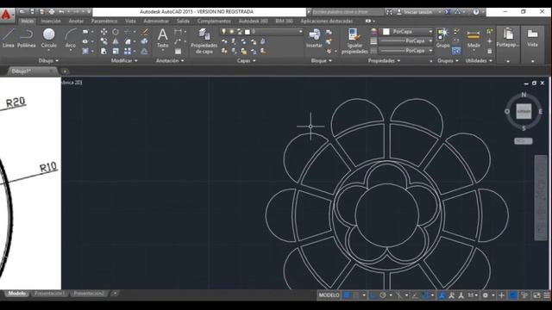Screen dimensions: 552x310
Task: Expand the Anotación panel
Action: point(170,60)
